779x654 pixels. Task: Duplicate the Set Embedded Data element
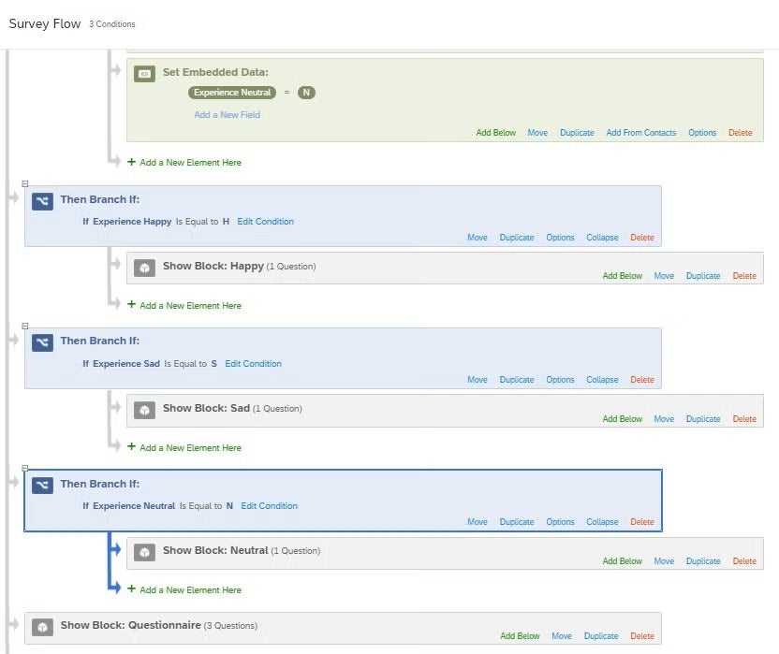(577, 133)
